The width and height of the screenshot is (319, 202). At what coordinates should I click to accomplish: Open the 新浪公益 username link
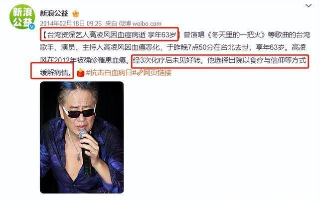tap(54, 13)
